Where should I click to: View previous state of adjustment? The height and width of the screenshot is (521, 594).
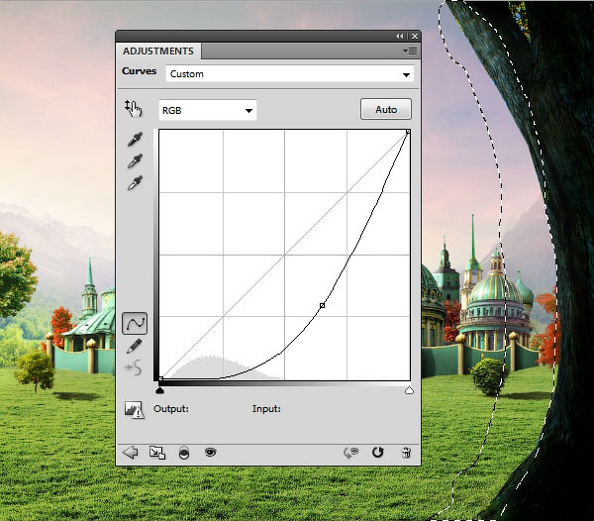click(351, 453)
